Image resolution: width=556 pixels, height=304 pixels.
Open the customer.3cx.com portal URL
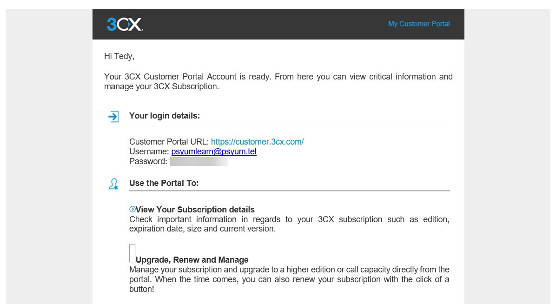257,142
